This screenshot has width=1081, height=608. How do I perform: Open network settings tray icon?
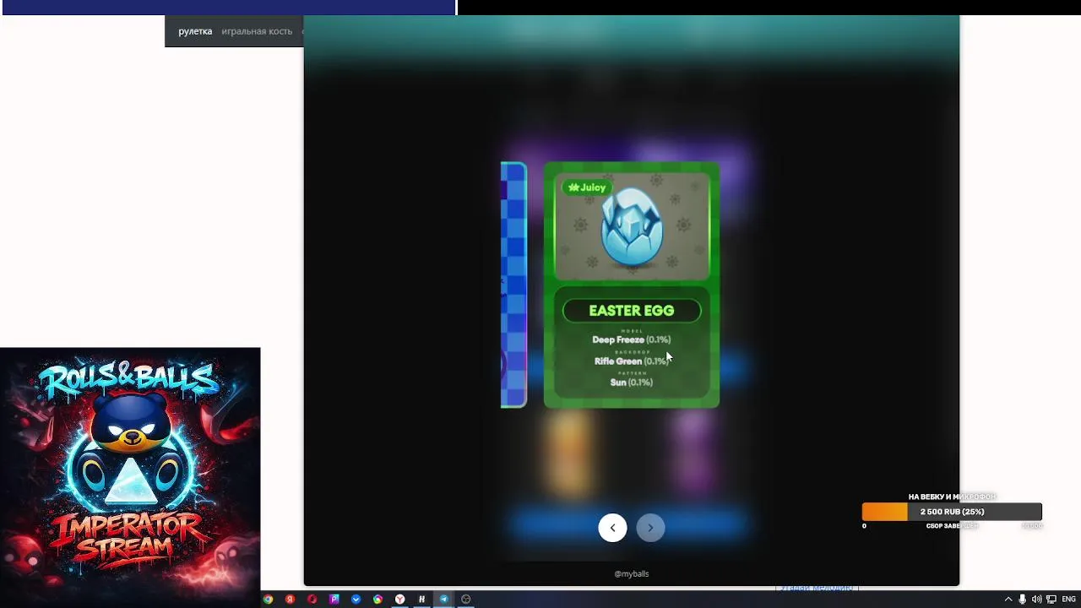pyautogui.click(x=1051, y=600)
